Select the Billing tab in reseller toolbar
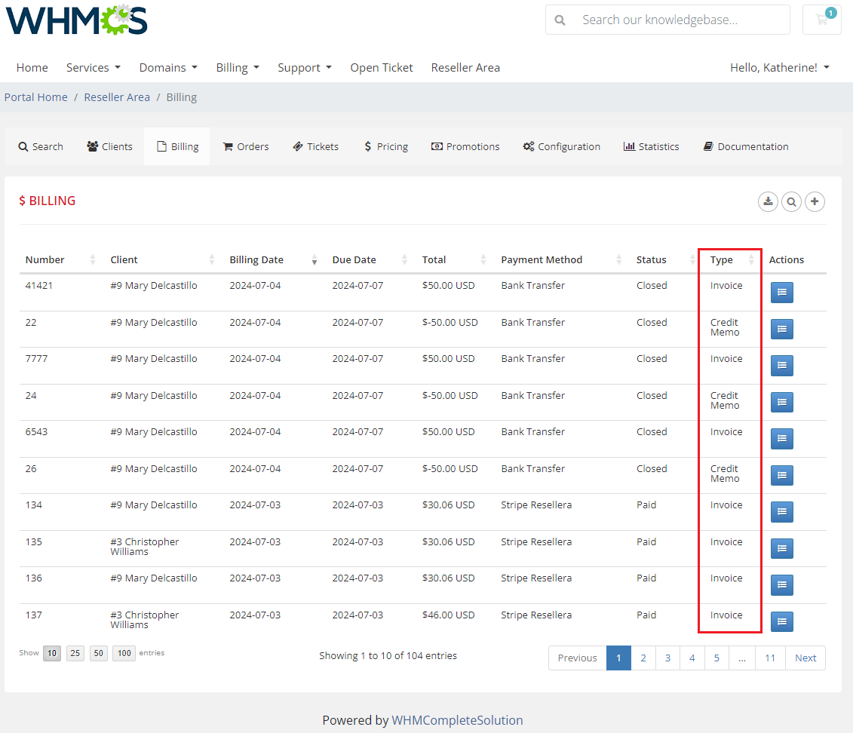The image size is (853, 733). tap(177, 146)
